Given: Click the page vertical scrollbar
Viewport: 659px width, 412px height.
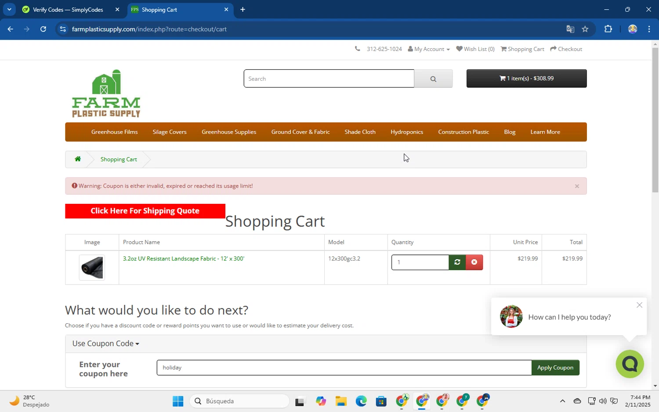Looking at the screenshot, I should 655,119.
